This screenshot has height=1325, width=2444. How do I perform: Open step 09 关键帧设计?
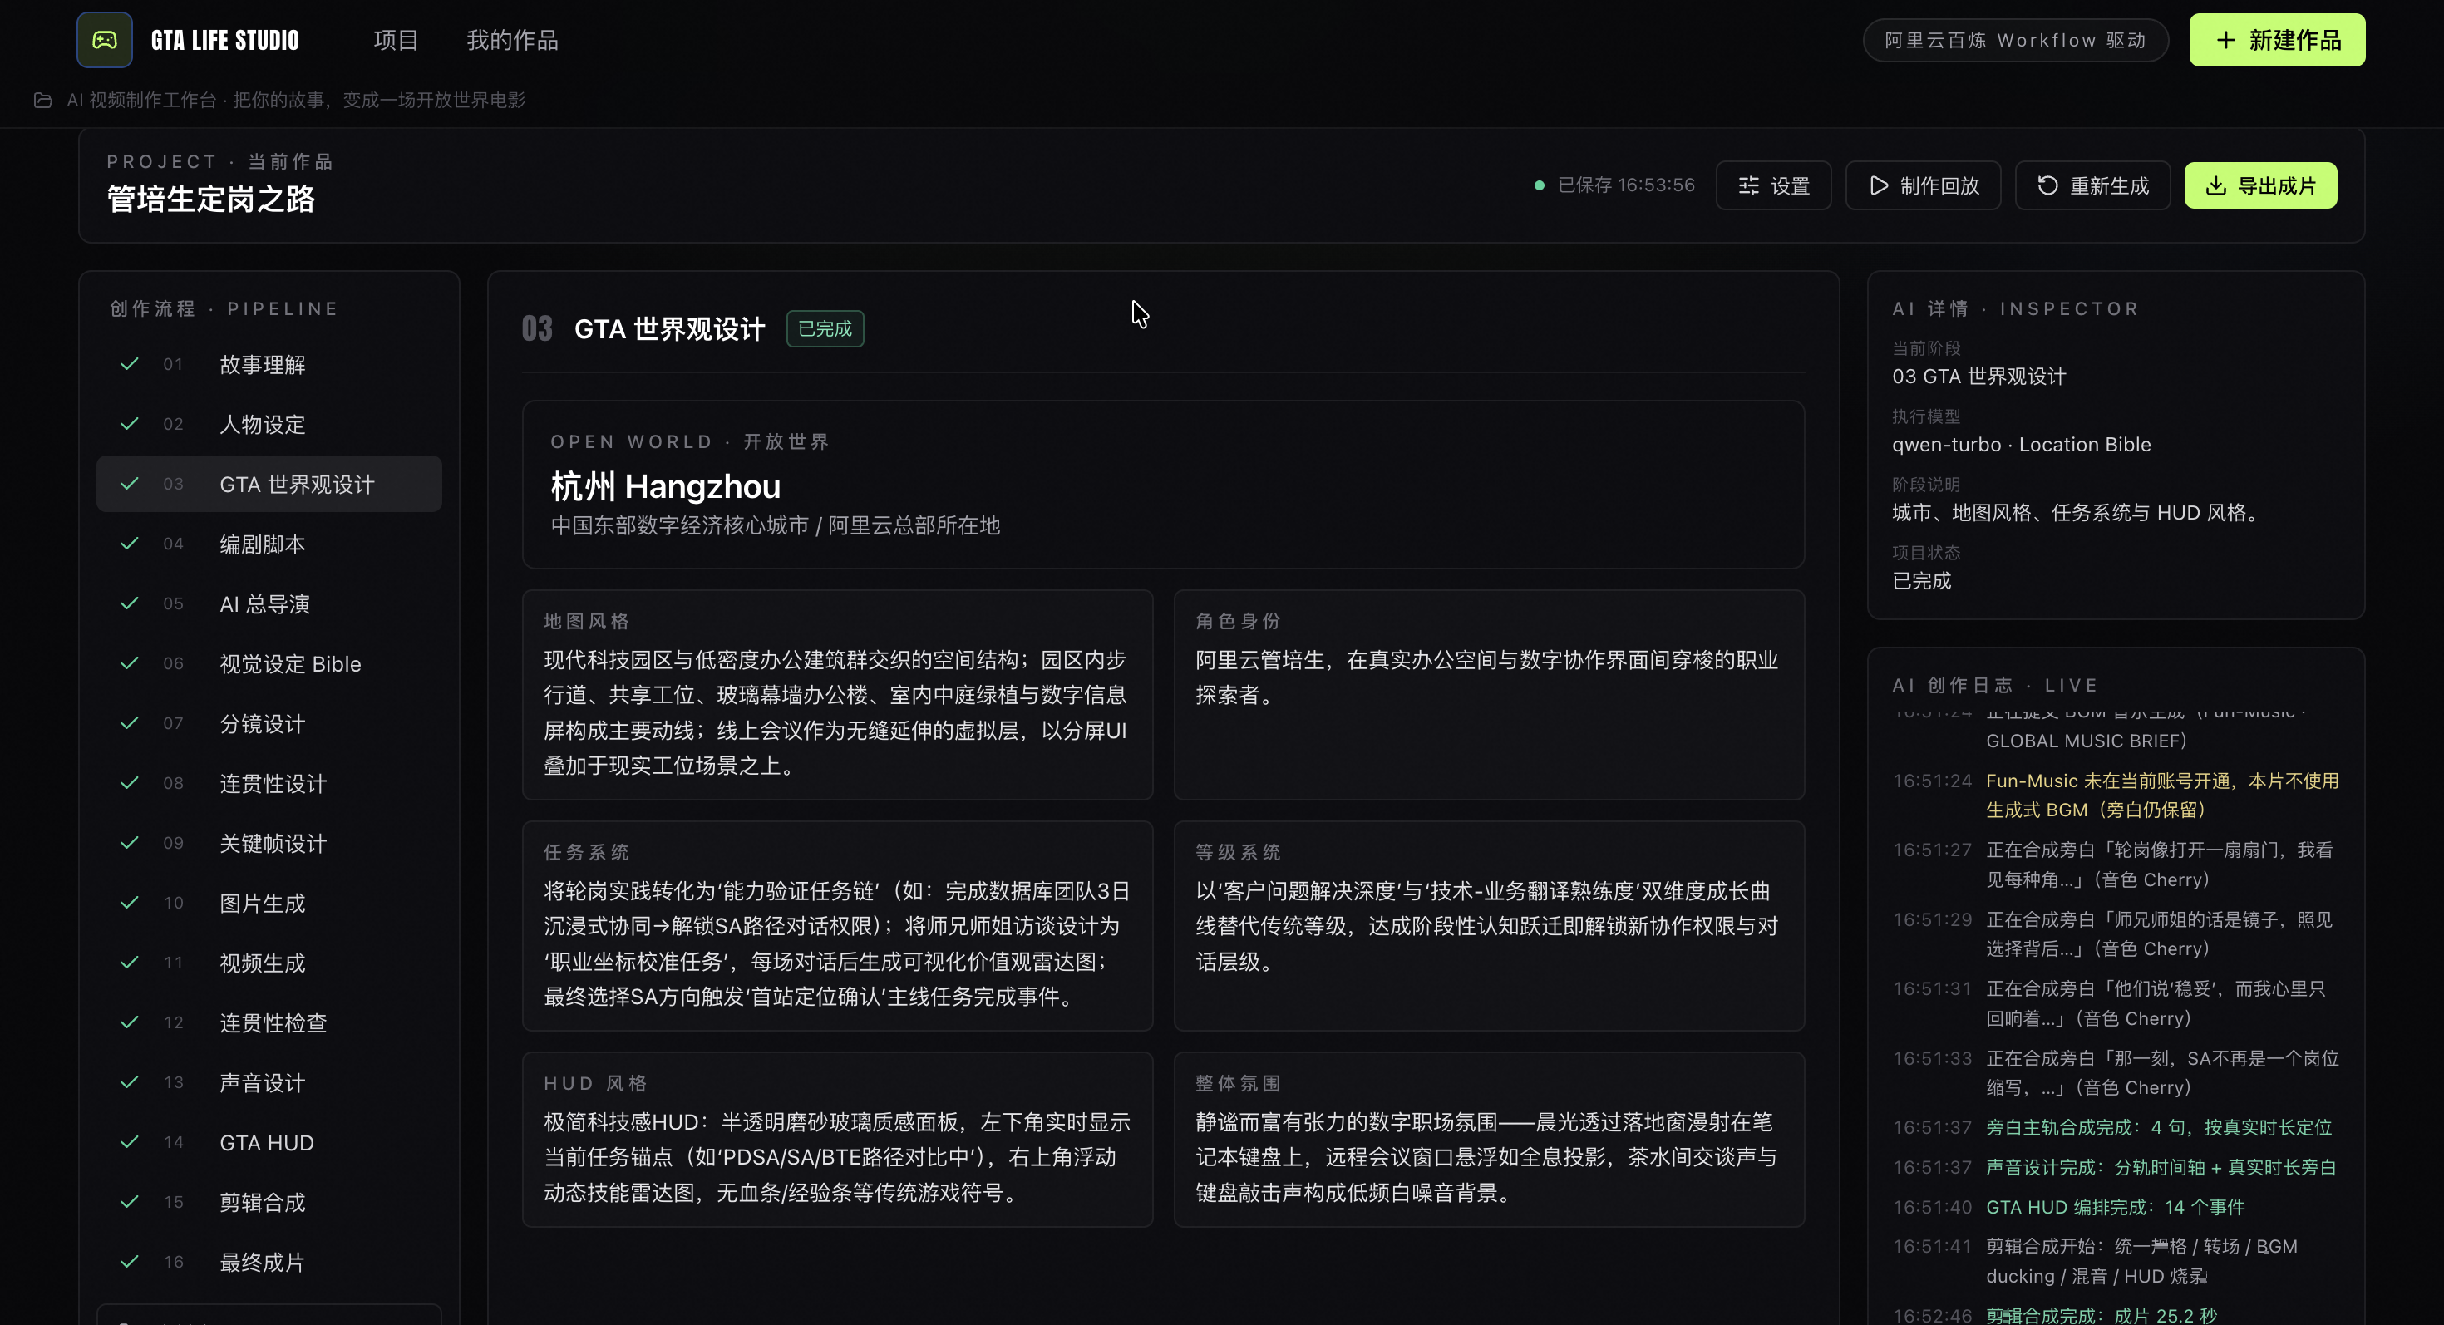pyautogui.click(x=269, y=843)
